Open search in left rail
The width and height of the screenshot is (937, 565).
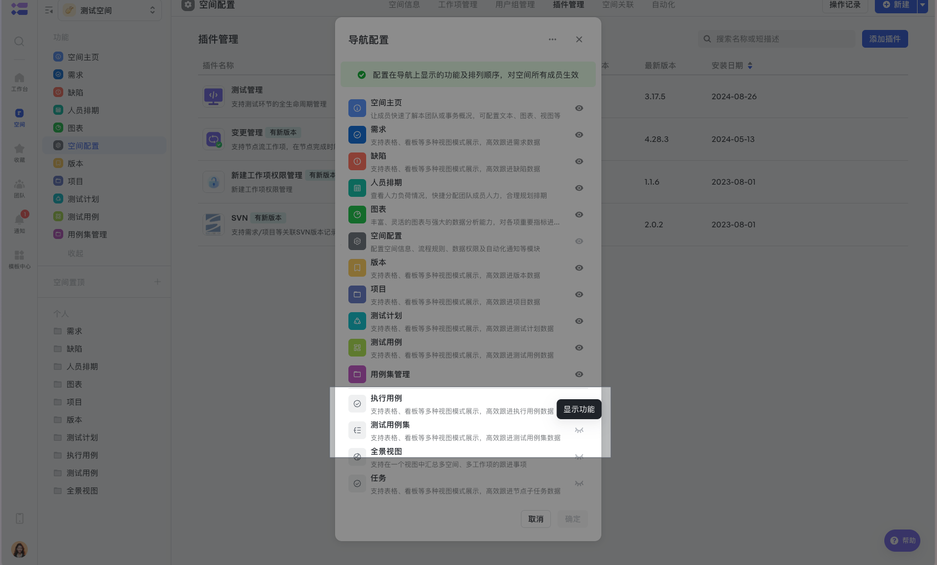[x=19, y=42]
